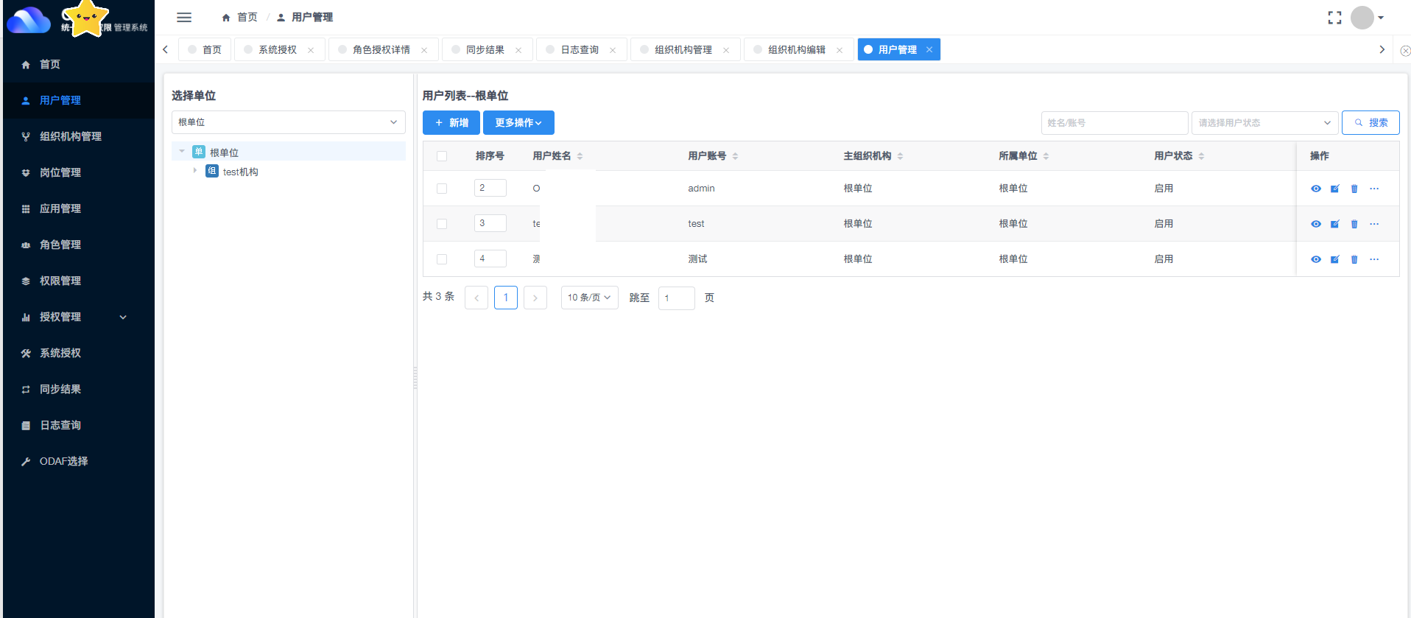Click the 姓名/账号 search field
This screenshot has width=1411, height=618.
(x=1114, y=123)
